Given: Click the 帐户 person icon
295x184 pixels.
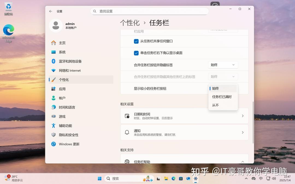Looking at the screenshot, I should pos(54,98).
